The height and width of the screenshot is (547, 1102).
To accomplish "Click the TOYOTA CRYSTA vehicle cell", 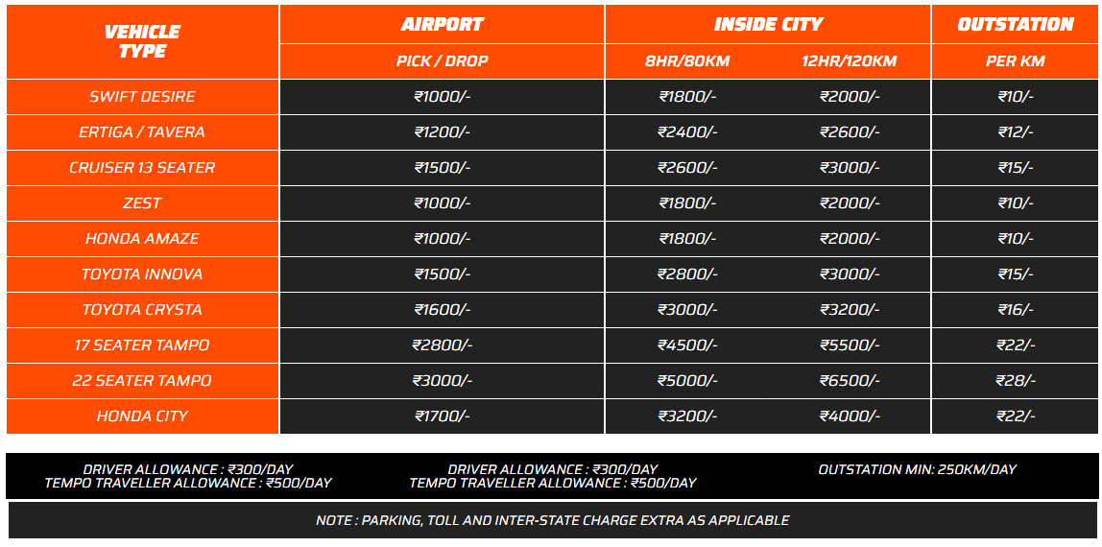I will (143, 310).
